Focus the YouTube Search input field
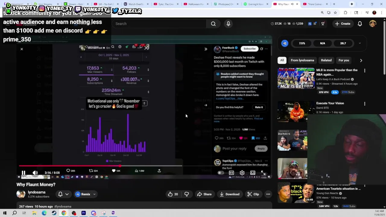This screenshot has height=217, width=386. (x=159, y=24)
